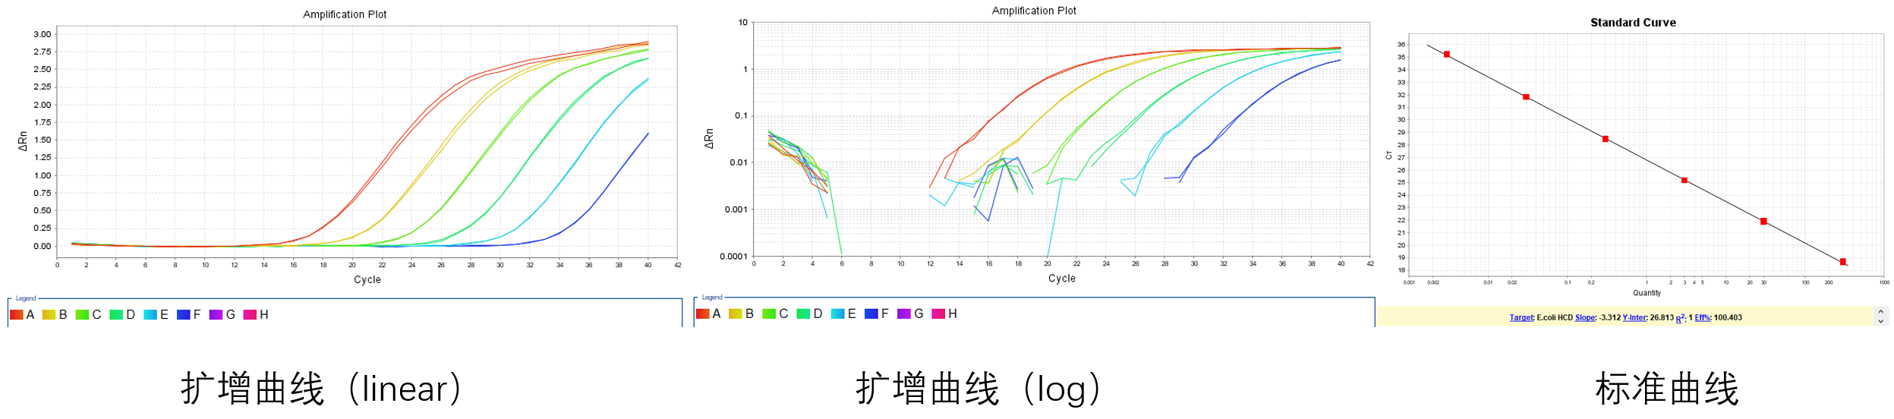Select the R² link in the results bar
1894x419 pixels.
(1681, 317)
